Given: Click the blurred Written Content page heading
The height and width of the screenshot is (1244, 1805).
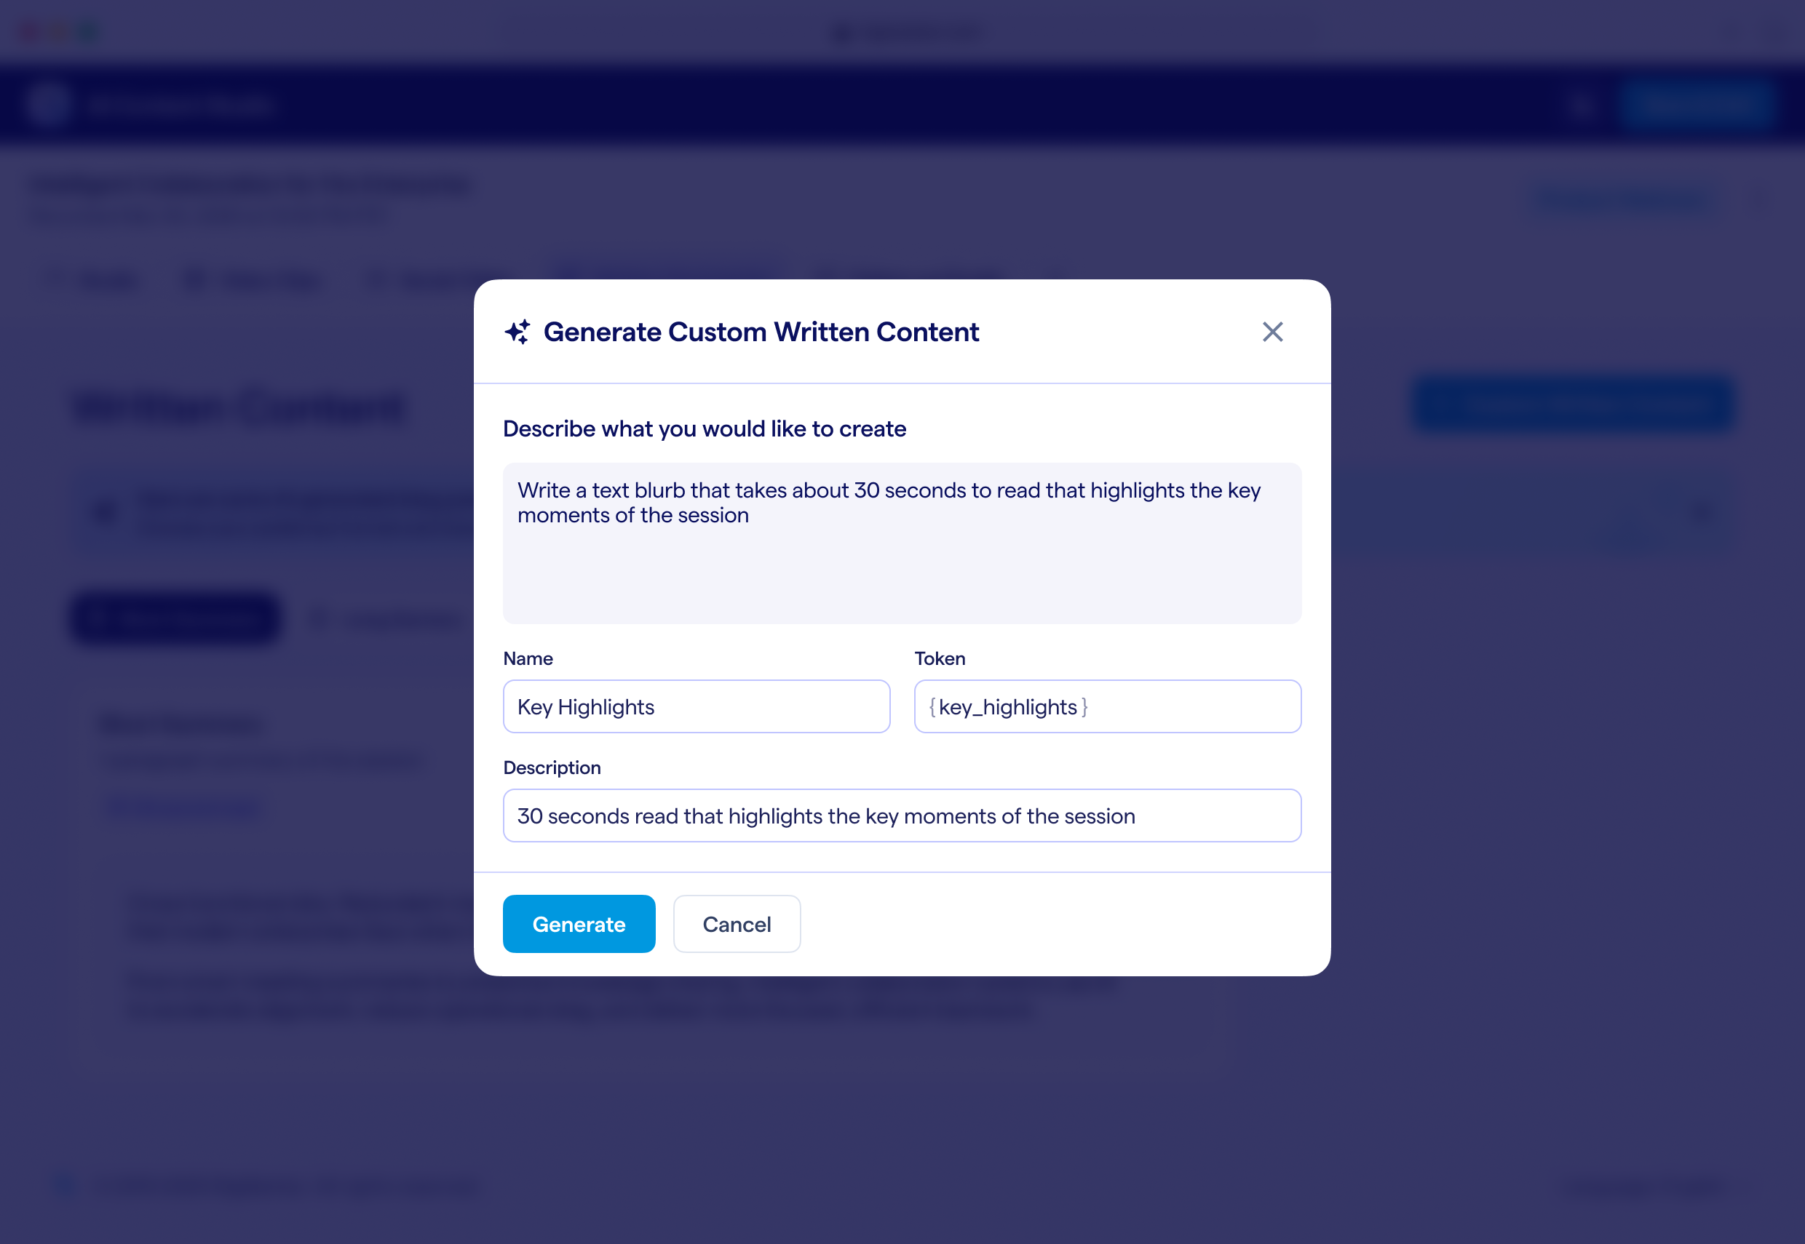Looking at the screenshot, I should 239,407.
